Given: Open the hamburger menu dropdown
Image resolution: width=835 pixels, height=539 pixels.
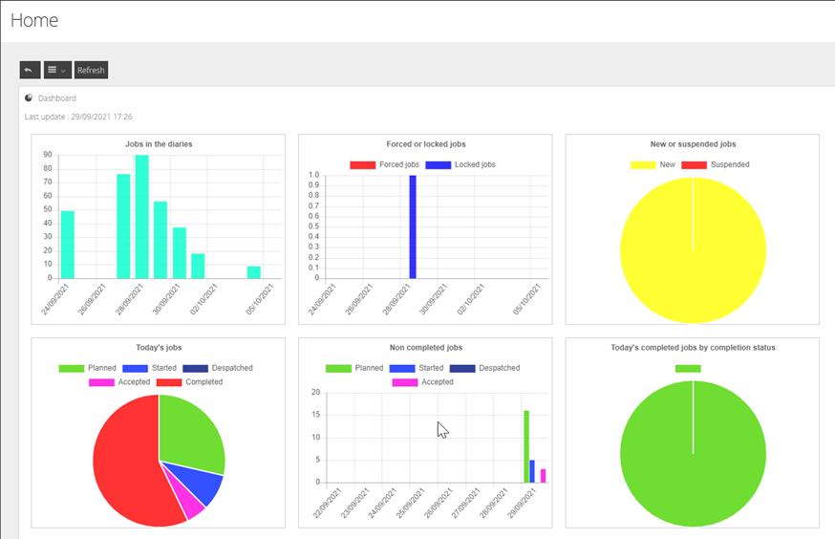Looking at the screenshot, I should tap(57, 70).
